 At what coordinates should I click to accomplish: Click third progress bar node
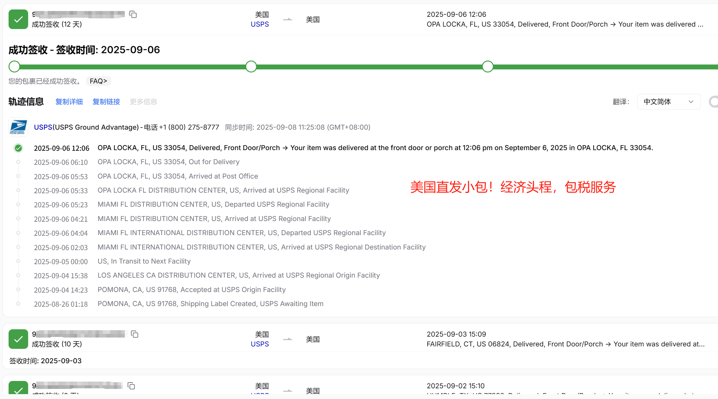488,67
